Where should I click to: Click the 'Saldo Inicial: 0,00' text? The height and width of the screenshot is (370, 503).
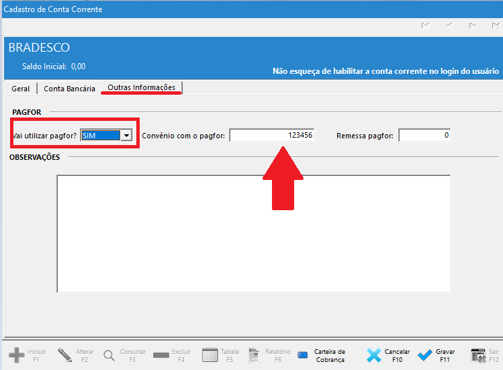(x=54, y=66)
